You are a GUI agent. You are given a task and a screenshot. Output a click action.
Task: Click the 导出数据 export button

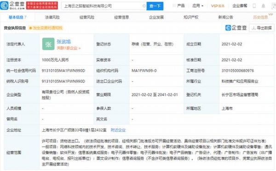262,28
